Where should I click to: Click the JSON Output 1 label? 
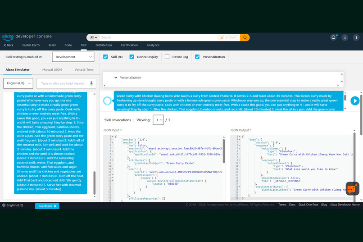[x=241, y=130]
